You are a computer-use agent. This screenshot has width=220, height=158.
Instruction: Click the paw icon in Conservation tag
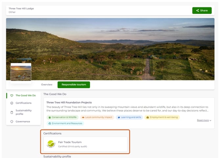click(50, 117)
